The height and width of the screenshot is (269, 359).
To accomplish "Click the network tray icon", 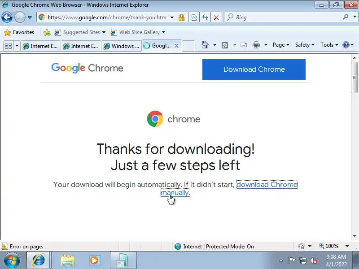I will 302,260.
